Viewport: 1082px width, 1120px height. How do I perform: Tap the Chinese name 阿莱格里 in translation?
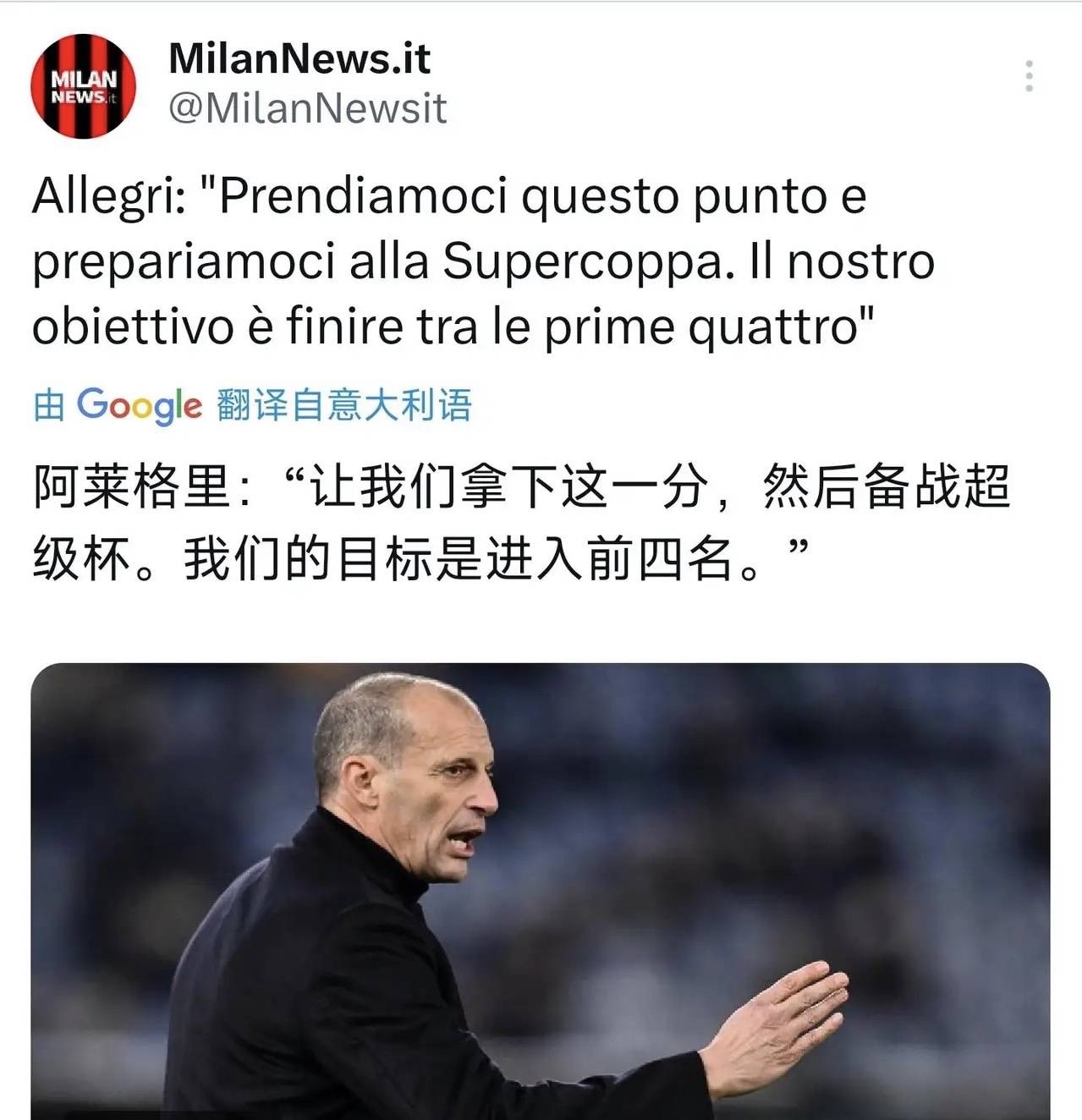131,488
